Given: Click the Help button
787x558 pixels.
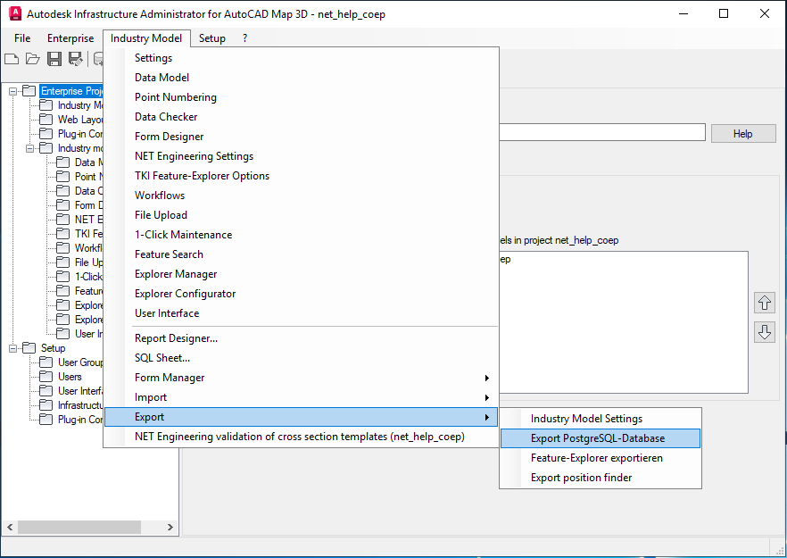Looking at the screenshot, I should click(x=742, y=134).
